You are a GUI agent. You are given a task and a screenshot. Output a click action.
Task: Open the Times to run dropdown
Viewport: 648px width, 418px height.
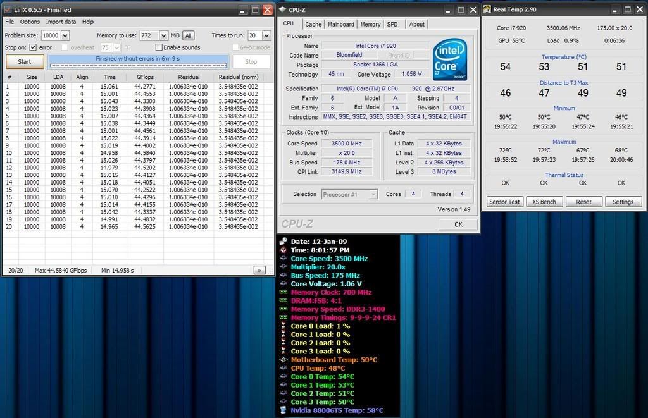(x=266, y=35)
